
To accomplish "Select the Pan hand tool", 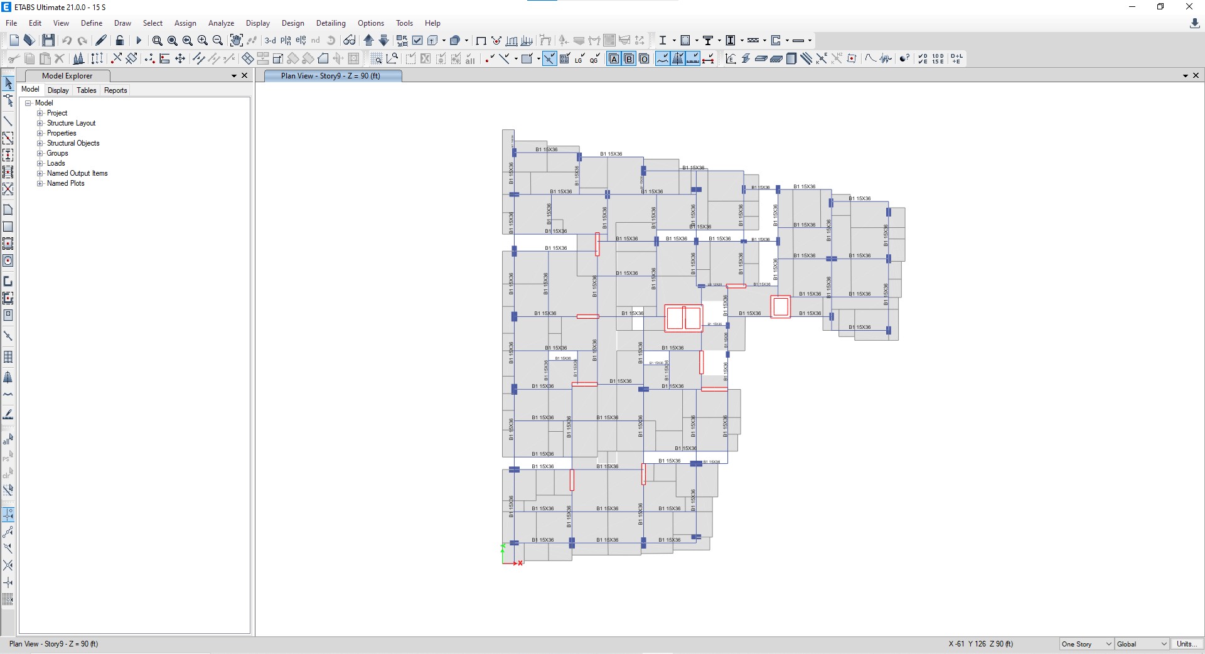I will 236,40.
